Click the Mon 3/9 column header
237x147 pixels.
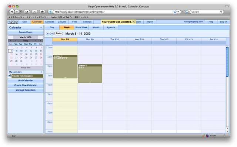(90, 40)
